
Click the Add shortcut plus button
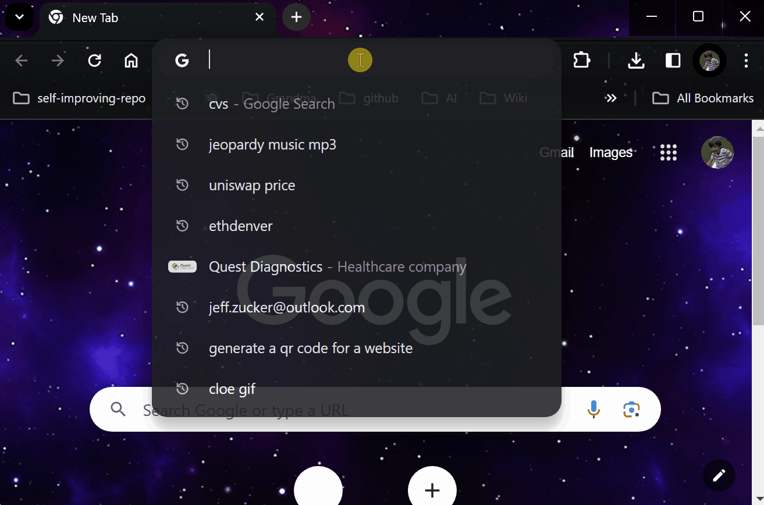tap(432, 490)
